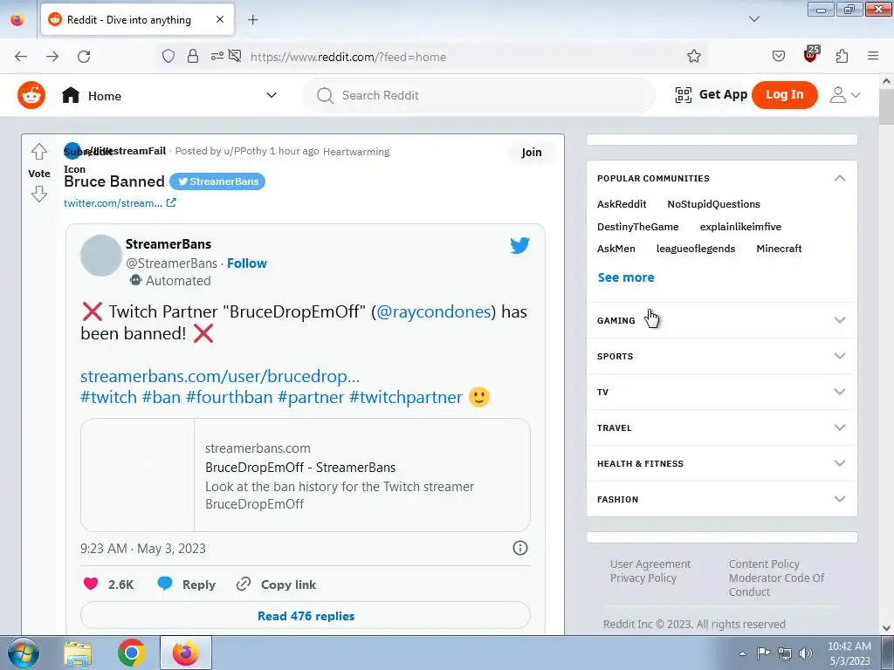The image size is (894, 670).
Task: Expand the Travel category
Action: (721, 427)
